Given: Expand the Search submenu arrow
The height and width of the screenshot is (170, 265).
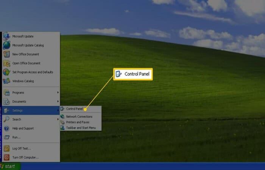Looking at the screenshot, I should tap(58, 119).
